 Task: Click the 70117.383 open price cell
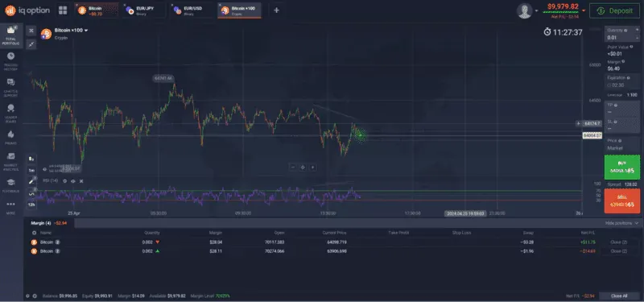pos(275,242)
